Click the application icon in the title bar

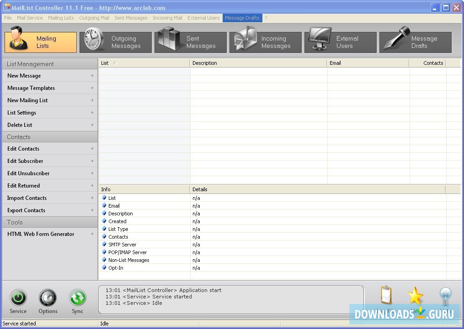click(x=6, y=7)
